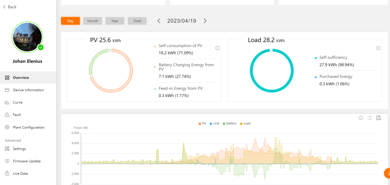The height and width of the screenshot is (185, 390).
Task: Open Overview in the sidebar
Action: pos(28,78)
